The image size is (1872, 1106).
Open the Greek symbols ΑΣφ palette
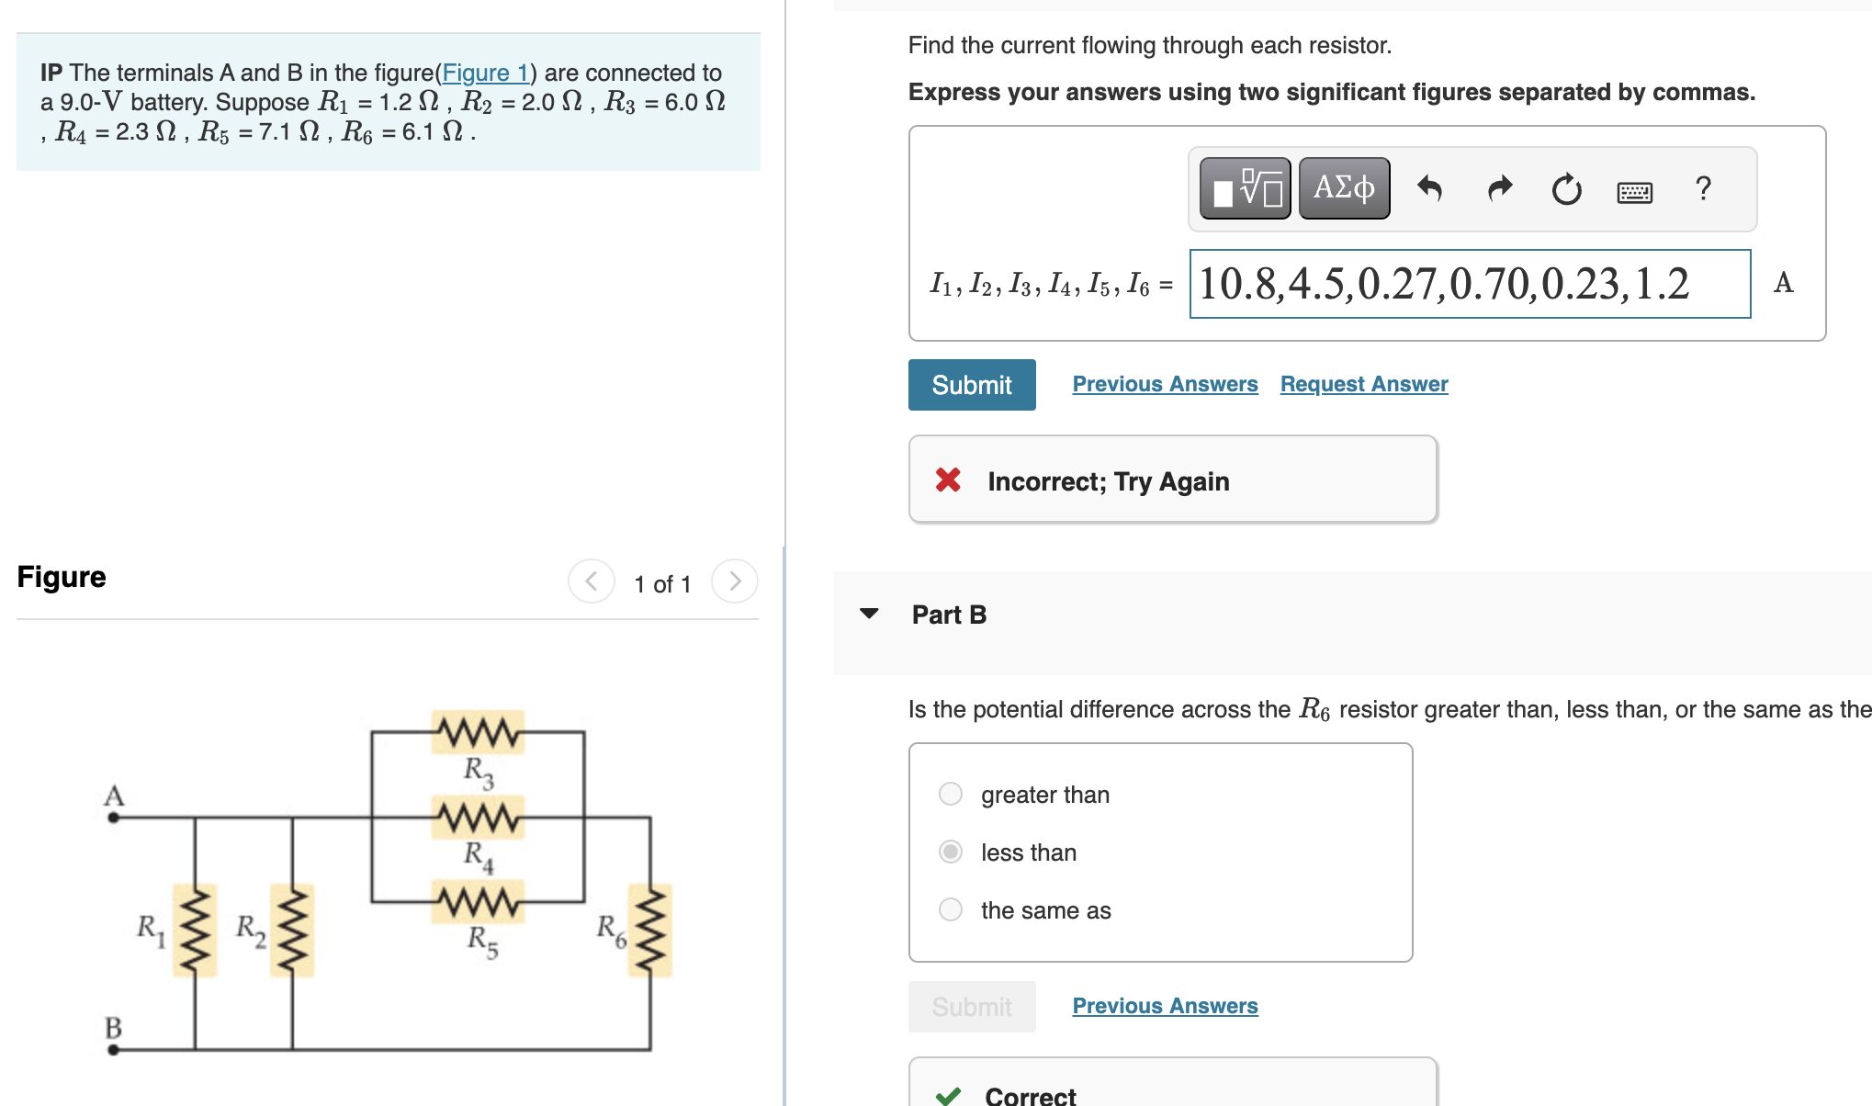tap(1343, 188)
